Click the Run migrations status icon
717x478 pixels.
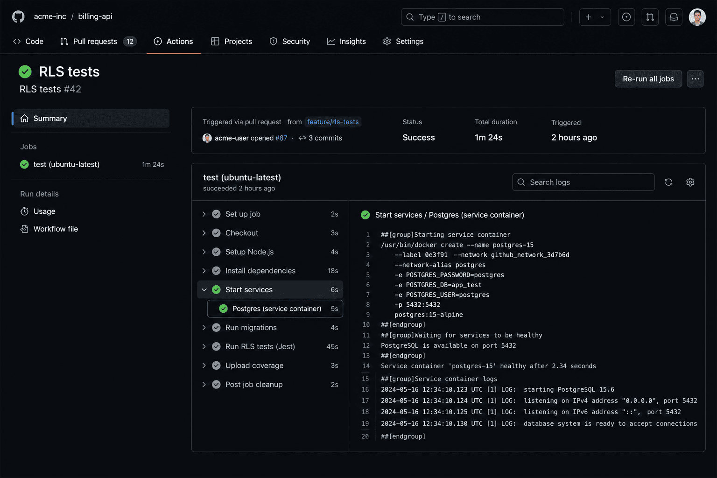click(x=216, y=328)
